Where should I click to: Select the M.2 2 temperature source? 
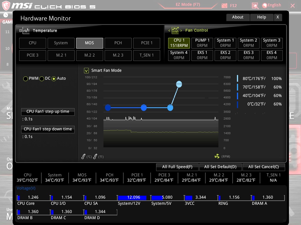click(x=89, y=55)
